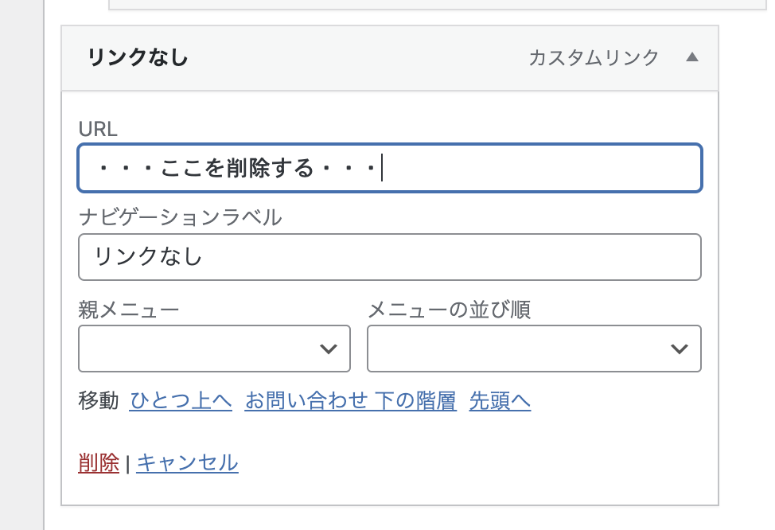Collapse the リンクなし item with the triangle arrow

click(692, 57)
